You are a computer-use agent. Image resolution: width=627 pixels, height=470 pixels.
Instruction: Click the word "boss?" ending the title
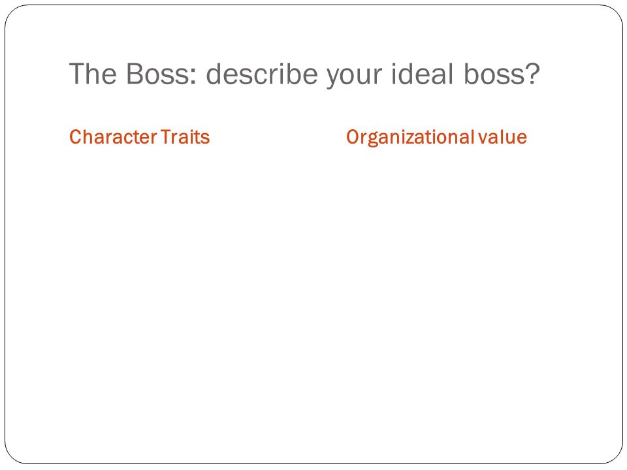point(502,74)
